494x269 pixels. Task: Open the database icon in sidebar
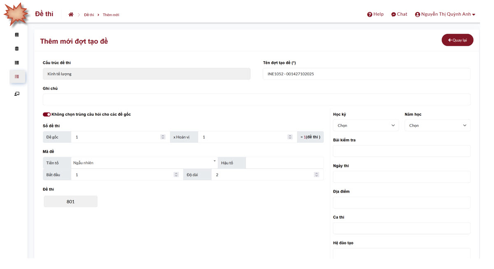17,49
